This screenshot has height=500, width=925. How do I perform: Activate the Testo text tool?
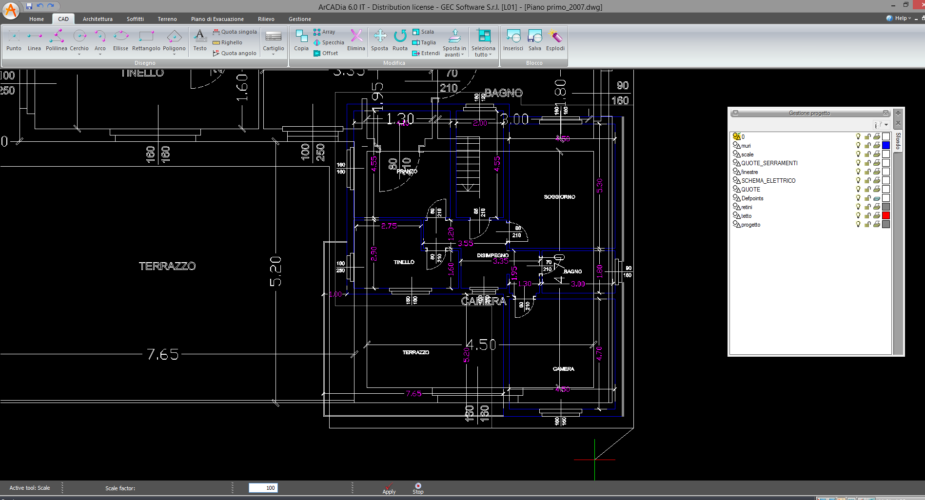(200, 40)
